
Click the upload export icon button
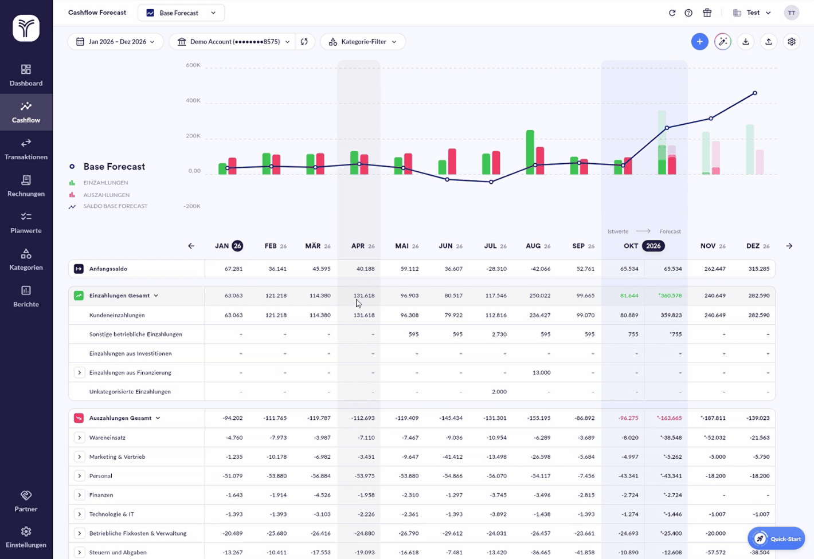(769, 42)
